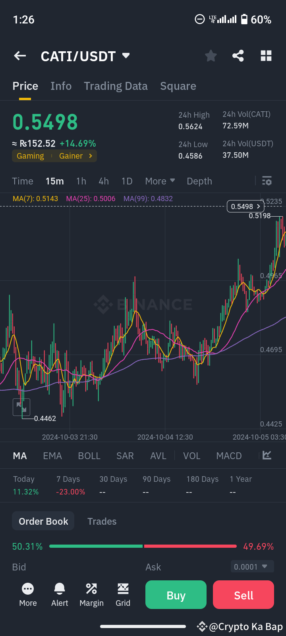
Task: Open the trading layout grid icon
Action: [266, 56]
